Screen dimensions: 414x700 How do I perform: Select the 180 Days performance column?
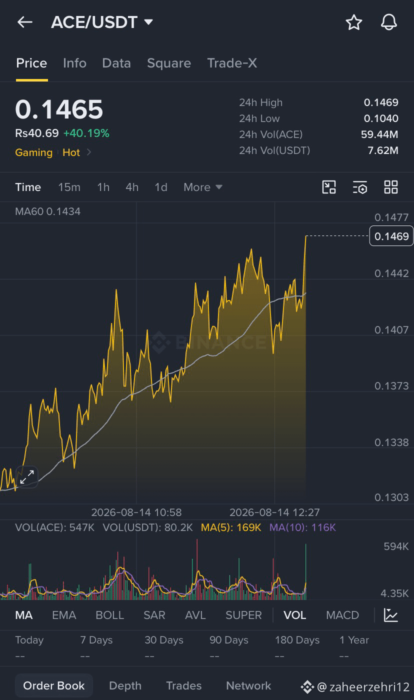tap(297, 647)
